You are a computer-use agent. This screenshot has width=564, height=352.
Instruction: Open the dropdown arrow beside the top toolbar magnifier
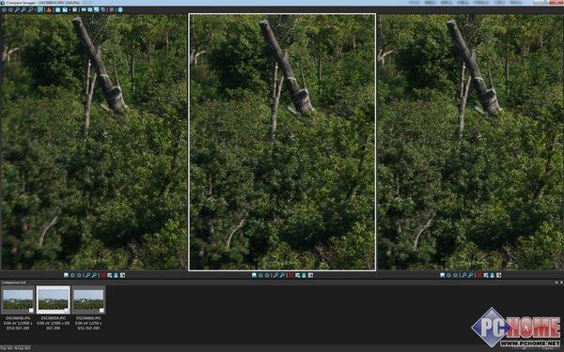pyautogui.click(x=36, y=10)
